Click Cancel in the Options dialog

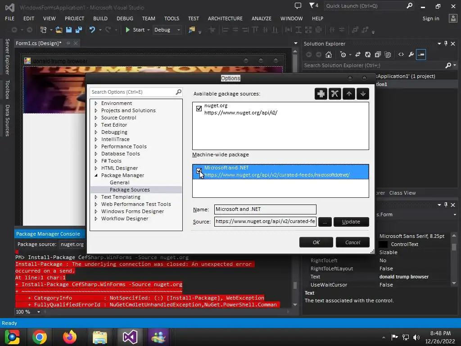coord(353,242)
